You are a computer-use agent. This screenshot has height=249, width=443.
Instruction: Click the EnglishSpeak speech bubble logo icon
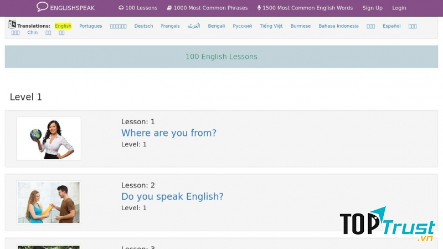click(x=43, y=7)
